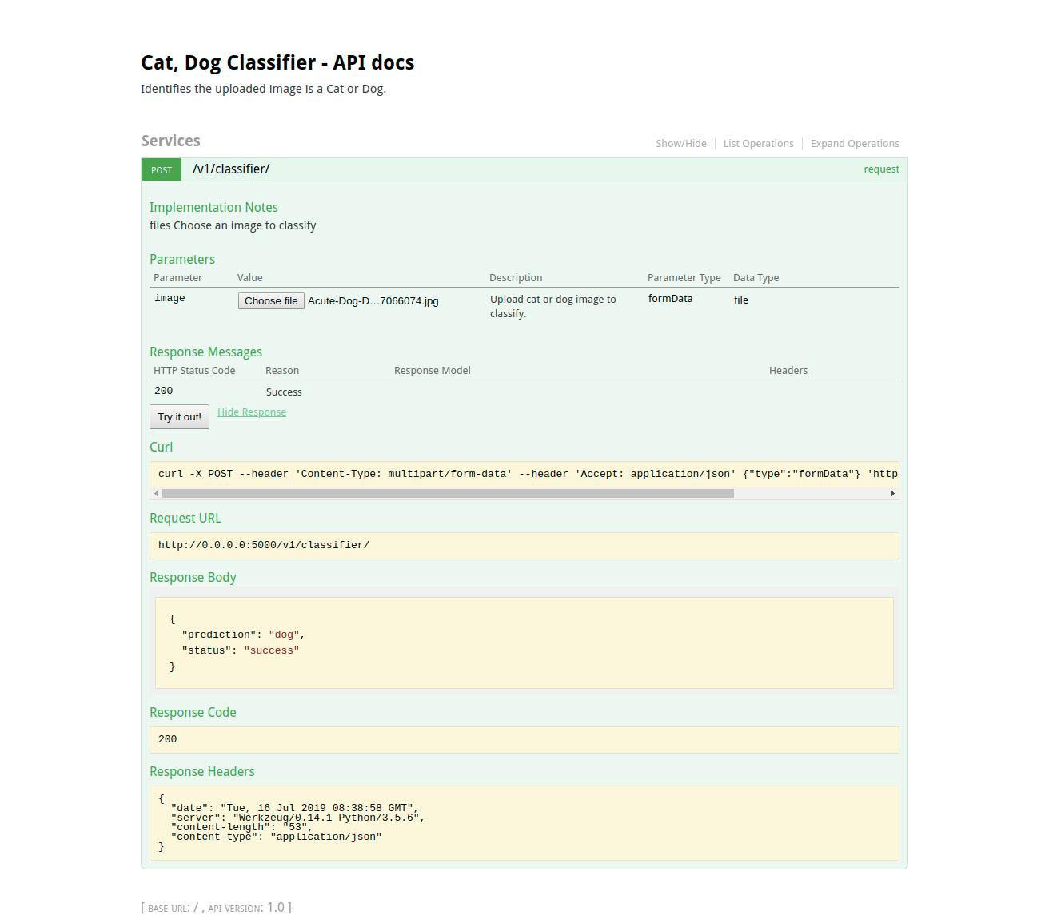Click the Implementation Notes heading
1049x915 pixels.
coord(213,207)
